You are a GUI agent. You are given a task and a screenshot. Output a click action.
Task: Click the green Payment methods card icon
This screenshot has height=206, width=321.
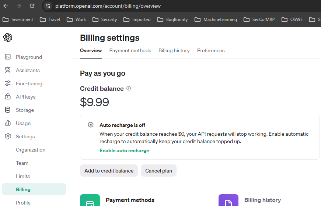(90, 200)
